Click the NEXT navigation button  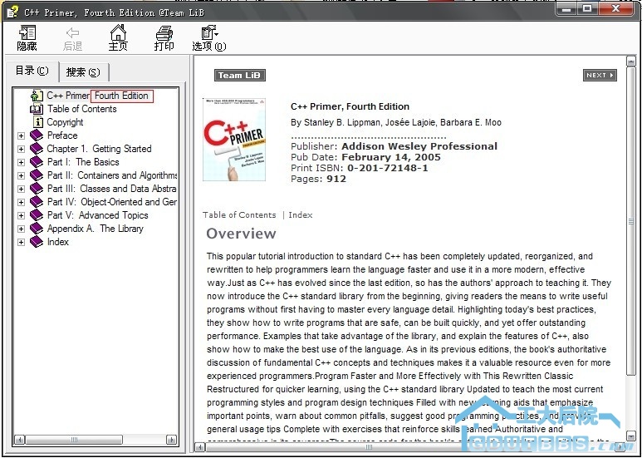pos(599,76)
